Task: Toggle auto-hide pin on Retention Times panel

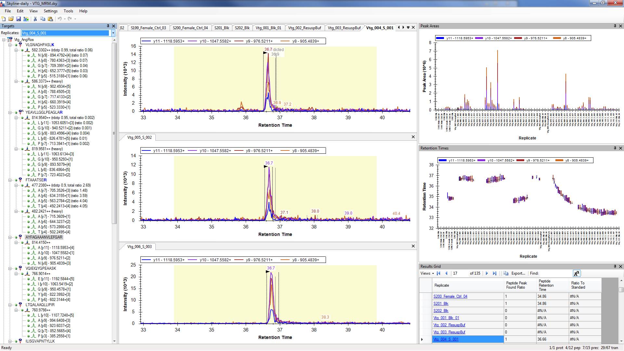Action: pos(615,148)
